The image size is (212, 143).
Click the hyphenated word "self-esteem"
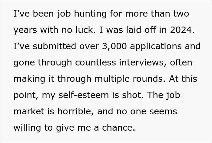84,95
